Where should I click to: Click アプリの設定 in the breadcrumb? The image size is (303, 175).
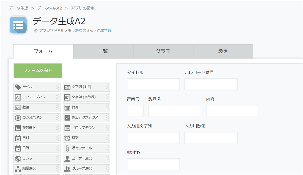[83, 8]
